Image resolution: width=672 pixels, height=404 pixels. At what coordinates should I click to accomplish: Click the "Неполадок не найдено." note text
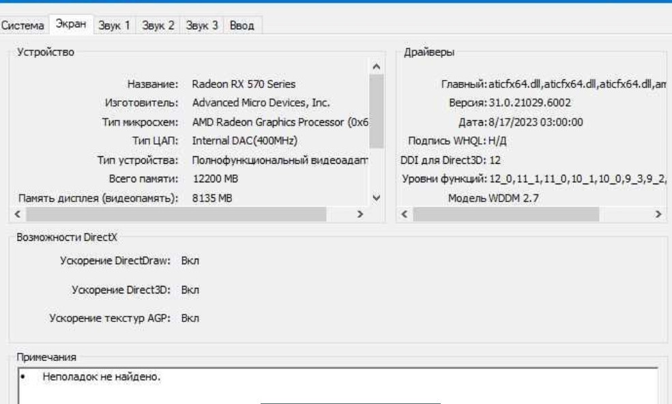click(102, 377)
